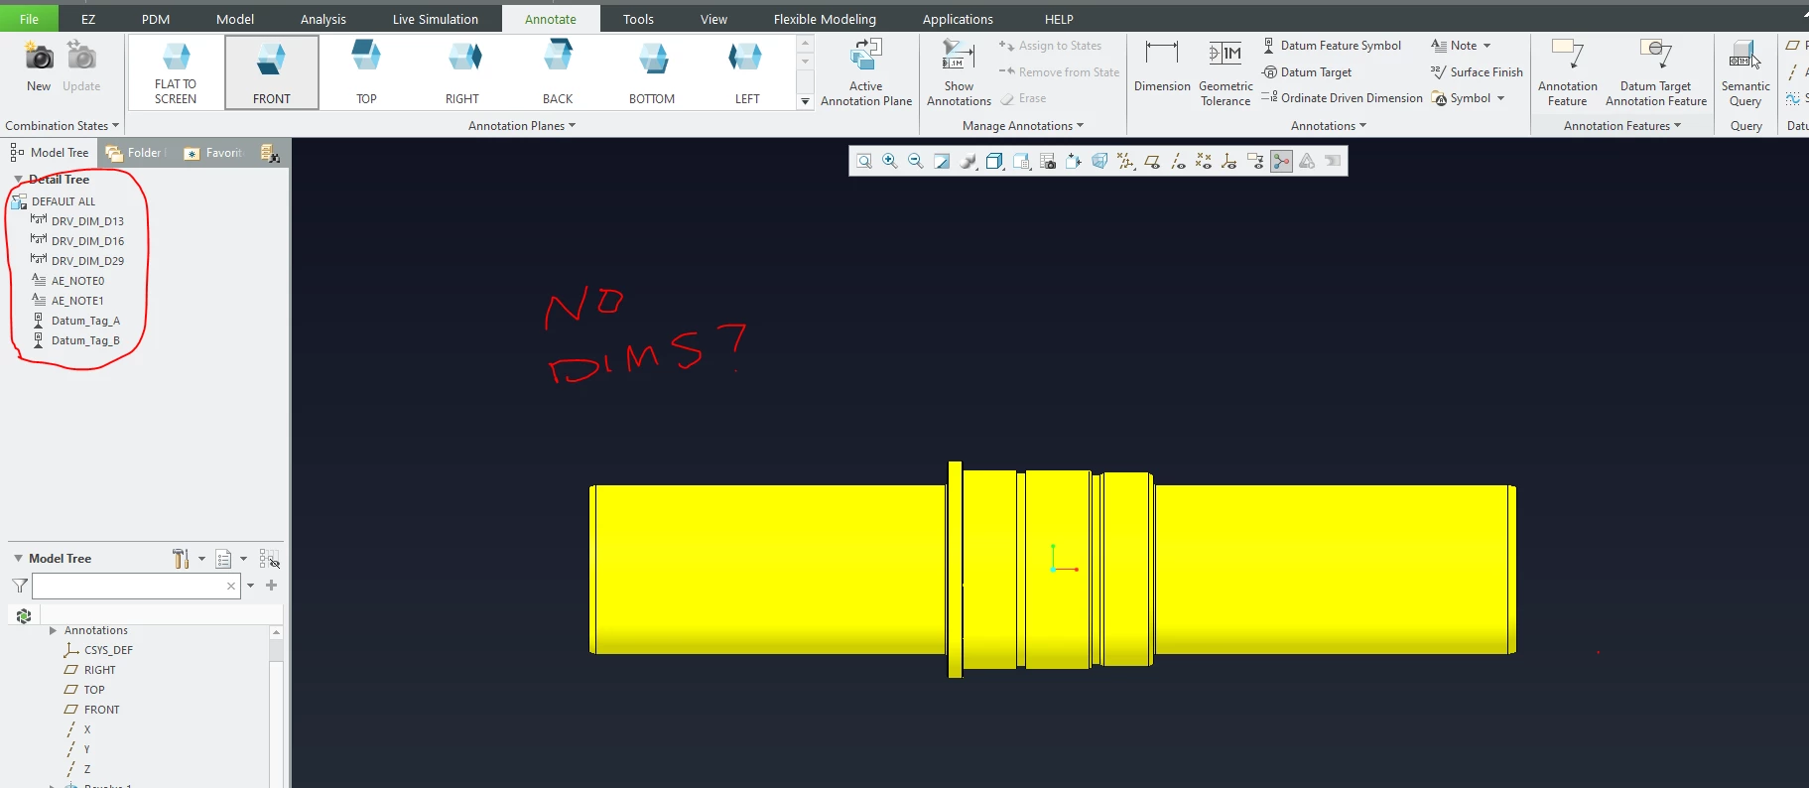Switch to the Model ribbon tab
The image size is (1809, 788).
(x=235, y=19)
